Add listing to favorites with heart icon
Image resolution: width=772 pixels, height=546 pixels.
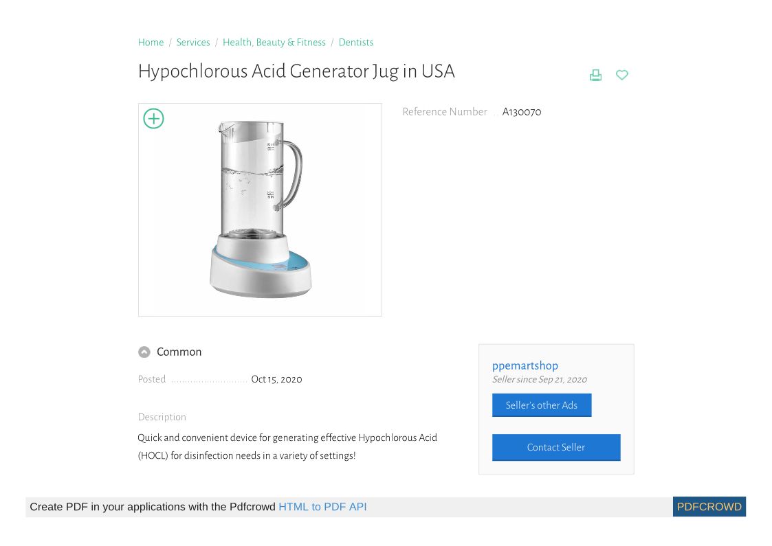pos(622,75)
